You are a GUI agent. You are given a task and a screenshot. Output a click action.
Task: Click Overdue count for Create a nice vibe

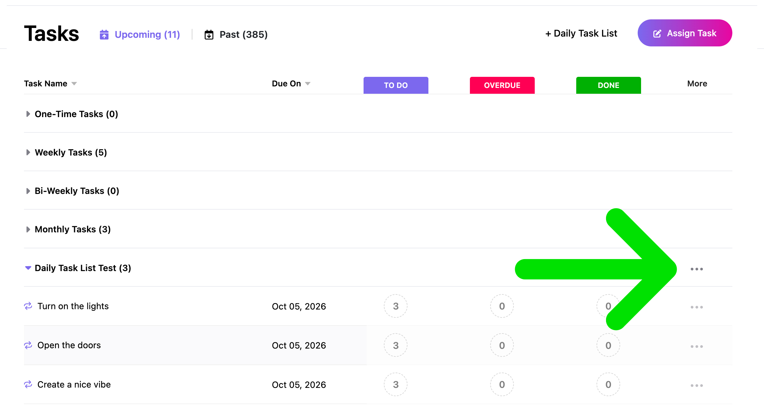(x=502, y=384)
